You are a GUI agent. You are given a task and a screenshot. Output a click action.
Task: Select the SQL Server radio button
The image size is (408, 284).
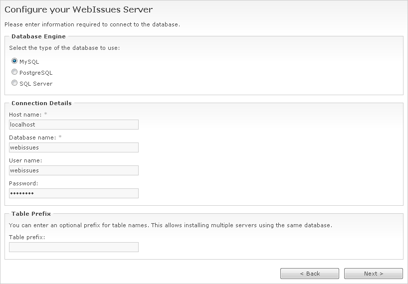point(14,83)
